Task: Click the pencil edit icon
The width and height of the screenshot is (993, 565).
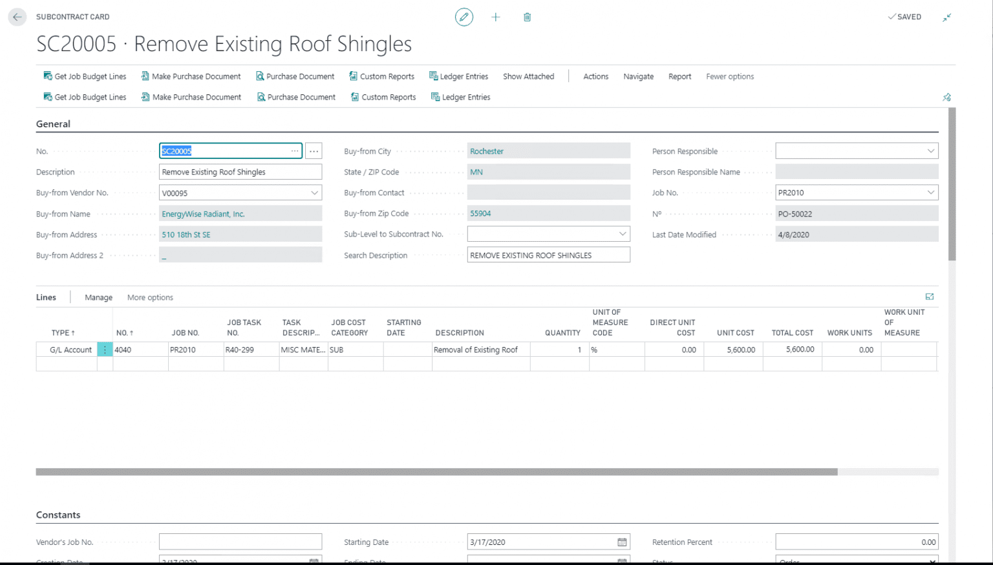Action: pyautogui.click(x=464, y=17)
